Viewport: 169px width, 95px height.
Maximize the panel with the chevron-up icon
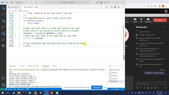pos(119,66)
